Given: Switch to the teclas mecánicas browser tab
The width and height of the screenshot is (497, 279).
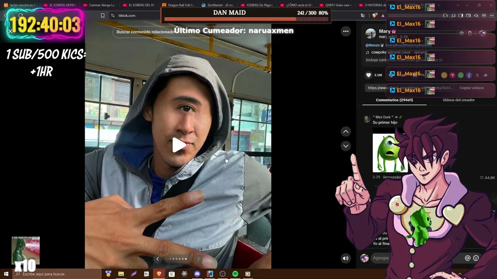Looking at the screenshot, I should (x=20, y=5).
